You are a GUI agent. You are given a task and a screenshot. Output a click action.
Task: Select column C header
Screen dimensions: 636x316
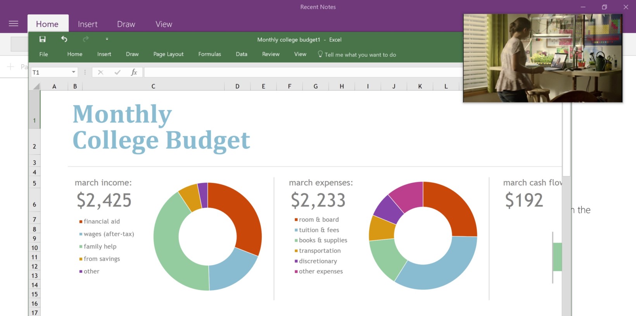[x=153, y=86]
